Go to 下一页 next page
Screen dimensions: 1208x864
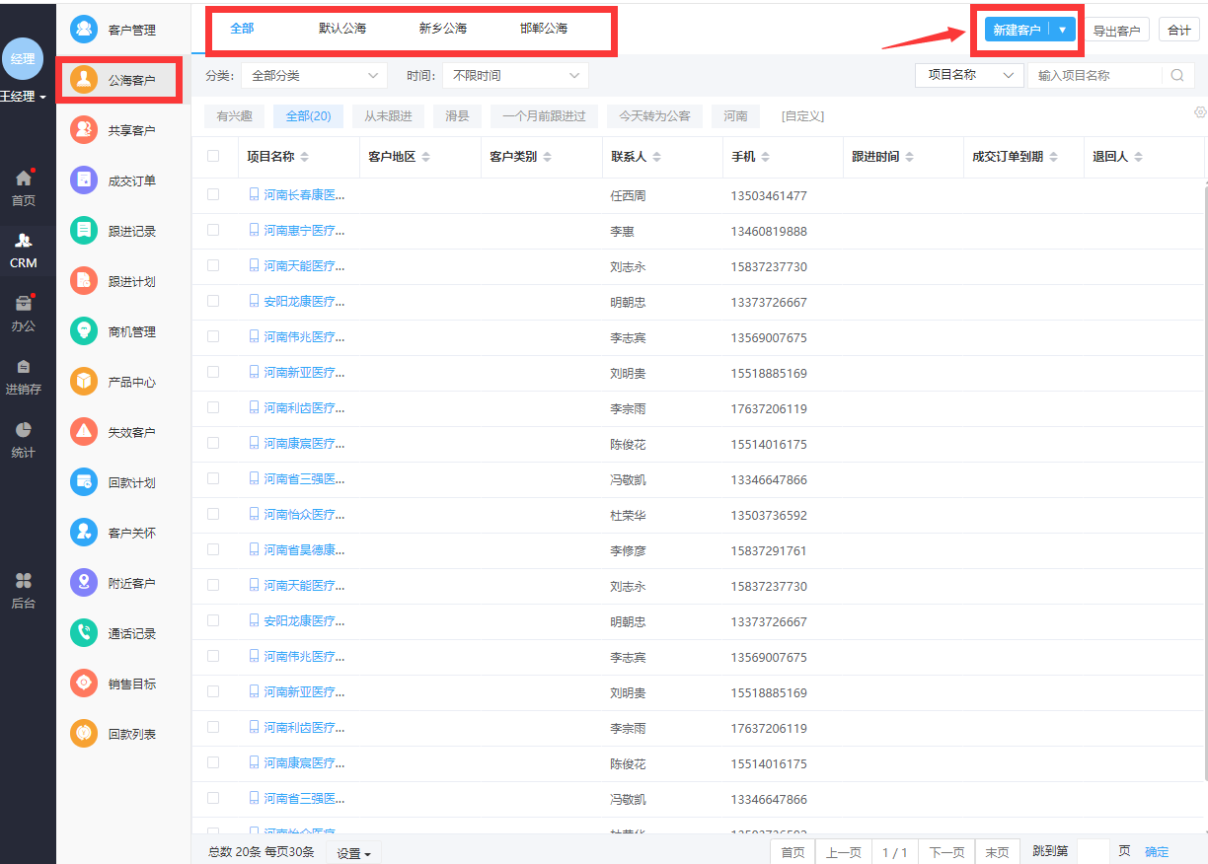(x=946, y=852)
